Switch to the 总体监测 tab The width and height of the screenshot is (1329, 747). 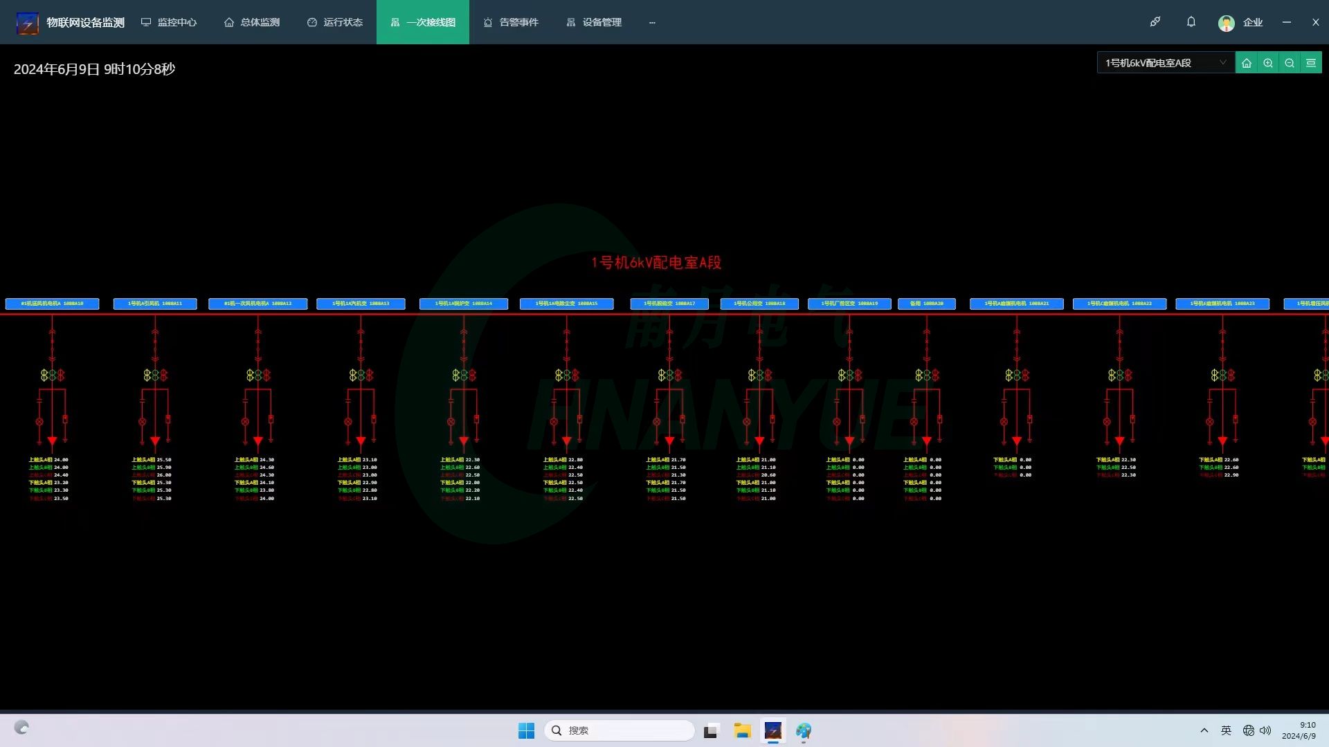[252, 22]
